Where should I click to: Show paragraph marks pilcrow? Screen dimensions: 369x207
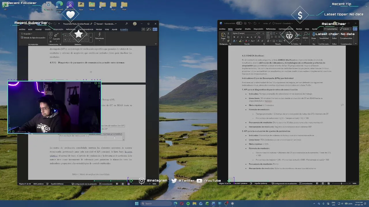pos(285,41)
